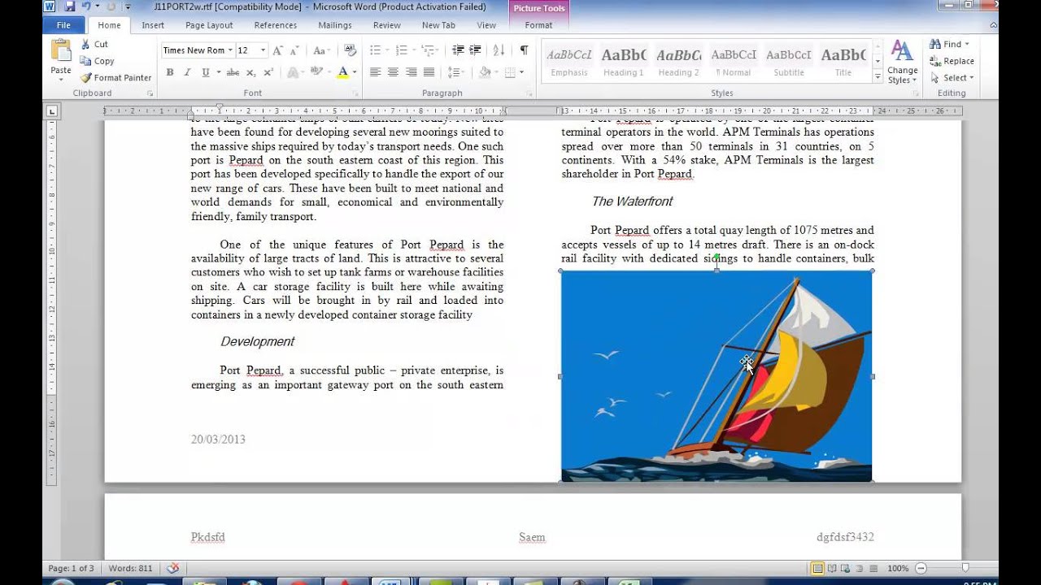Open font size dropdown showing 12
Viewport: 1041px width, 585px height.
(x=262, y=50)
